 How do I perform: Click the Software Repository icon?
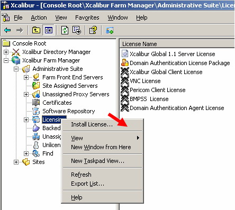pos(36,111)
